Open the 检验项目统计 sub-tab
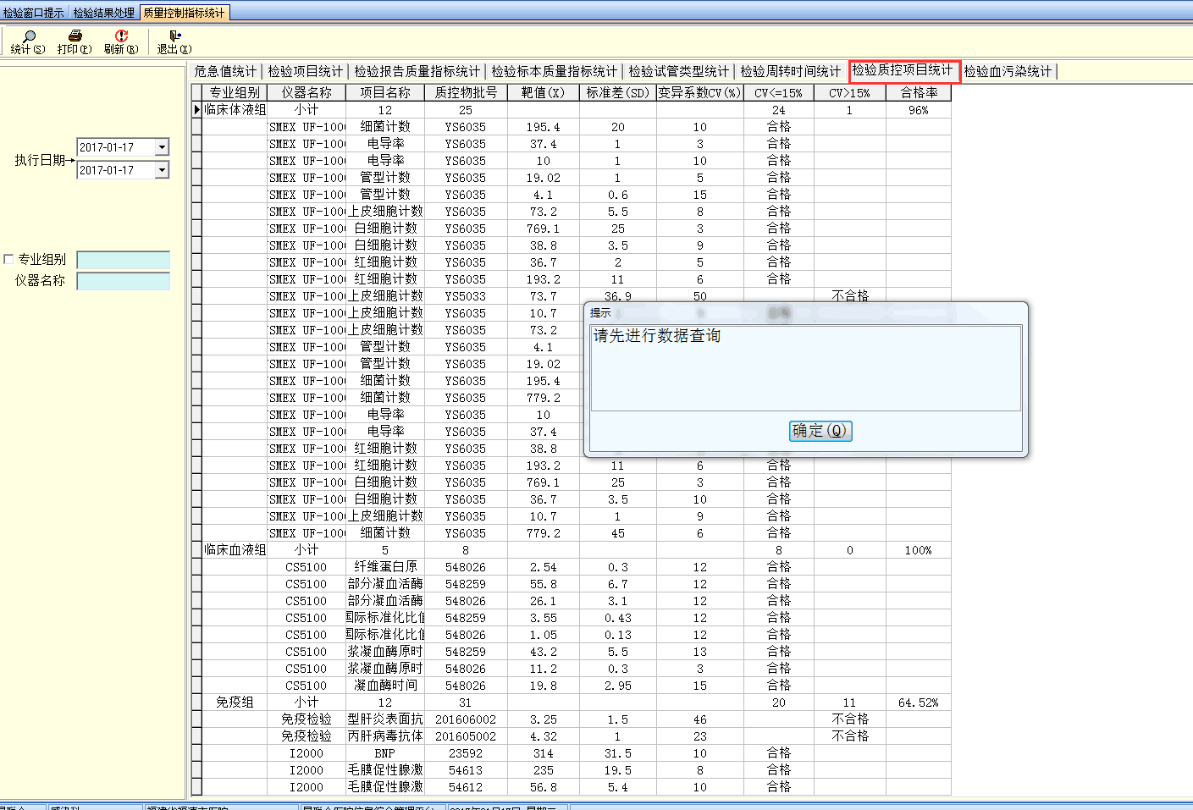 [306, 71]
